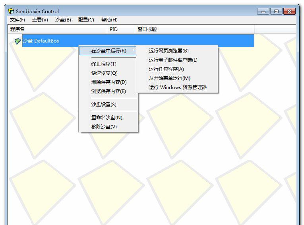This screenshot has height=225, width=304.
Task: Select 运行任意程序(A) in submenu
Action: (177, 69)
